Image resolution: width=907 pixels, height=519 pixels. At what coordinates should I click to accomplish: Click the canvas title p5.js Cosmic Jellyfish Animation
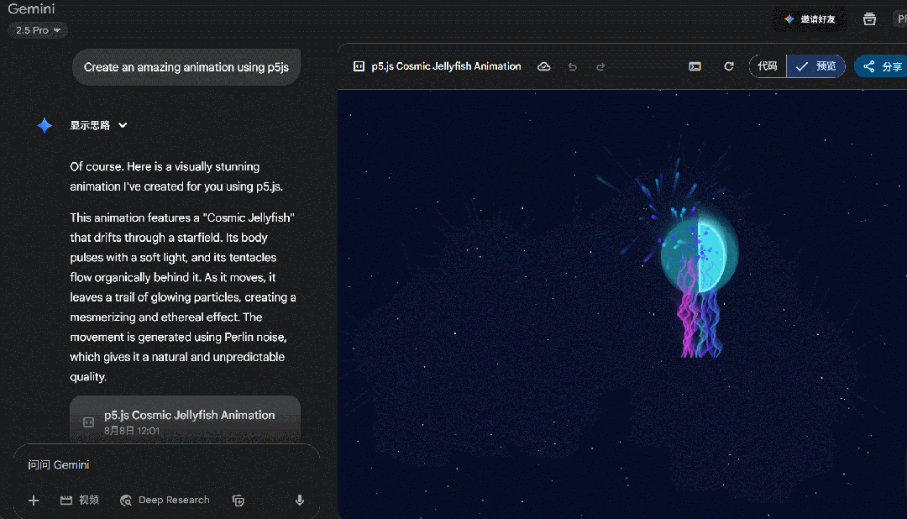coord(446,66)
